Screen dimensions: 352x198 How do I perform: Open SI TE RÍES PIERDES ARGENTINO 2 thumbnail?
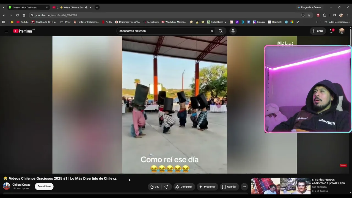click(x=280, y=186)
